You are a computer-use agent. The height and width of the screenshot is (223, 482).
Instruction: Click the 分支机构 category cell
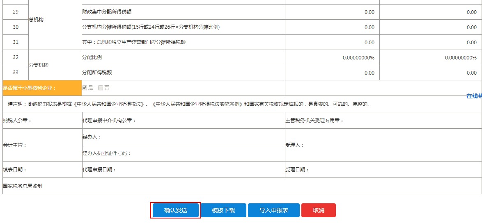pyautogui.click(x=55, y=65)
